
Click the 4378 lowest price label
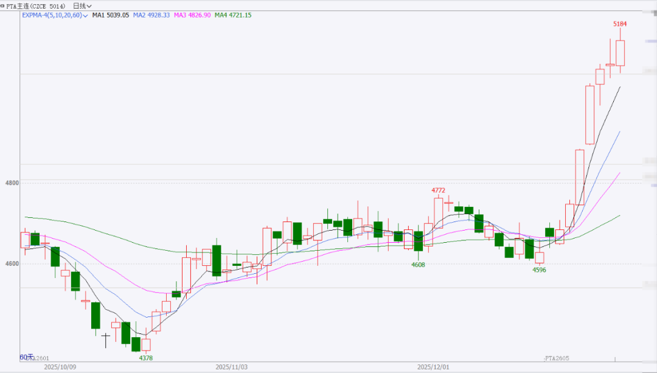pos(146,358)
